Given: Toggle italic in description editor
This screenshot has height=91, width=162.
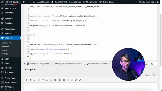Looking at the screenshot, I should [30, 80].
